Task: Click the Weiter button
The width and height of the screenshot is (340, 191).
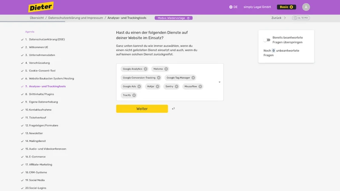Action: pyautogui.click(x=142, y=109)
